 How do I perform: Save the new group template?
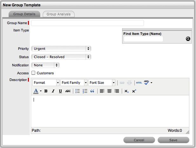173,140
